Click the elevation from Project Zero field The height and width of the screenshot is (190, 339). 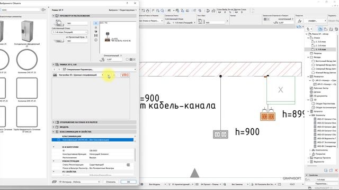point(77,41)
